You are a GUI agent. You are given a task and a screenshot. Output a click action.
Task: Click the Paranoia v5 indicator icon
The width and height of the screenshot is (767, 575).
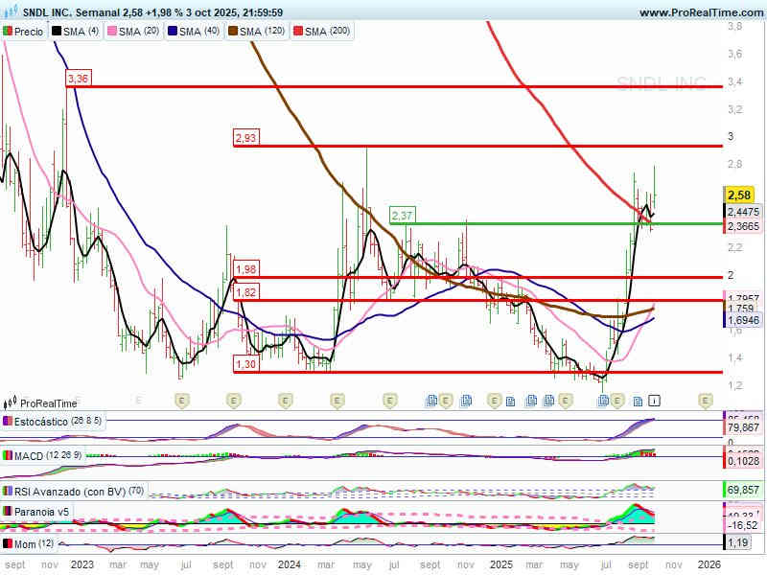click(8, 512)
